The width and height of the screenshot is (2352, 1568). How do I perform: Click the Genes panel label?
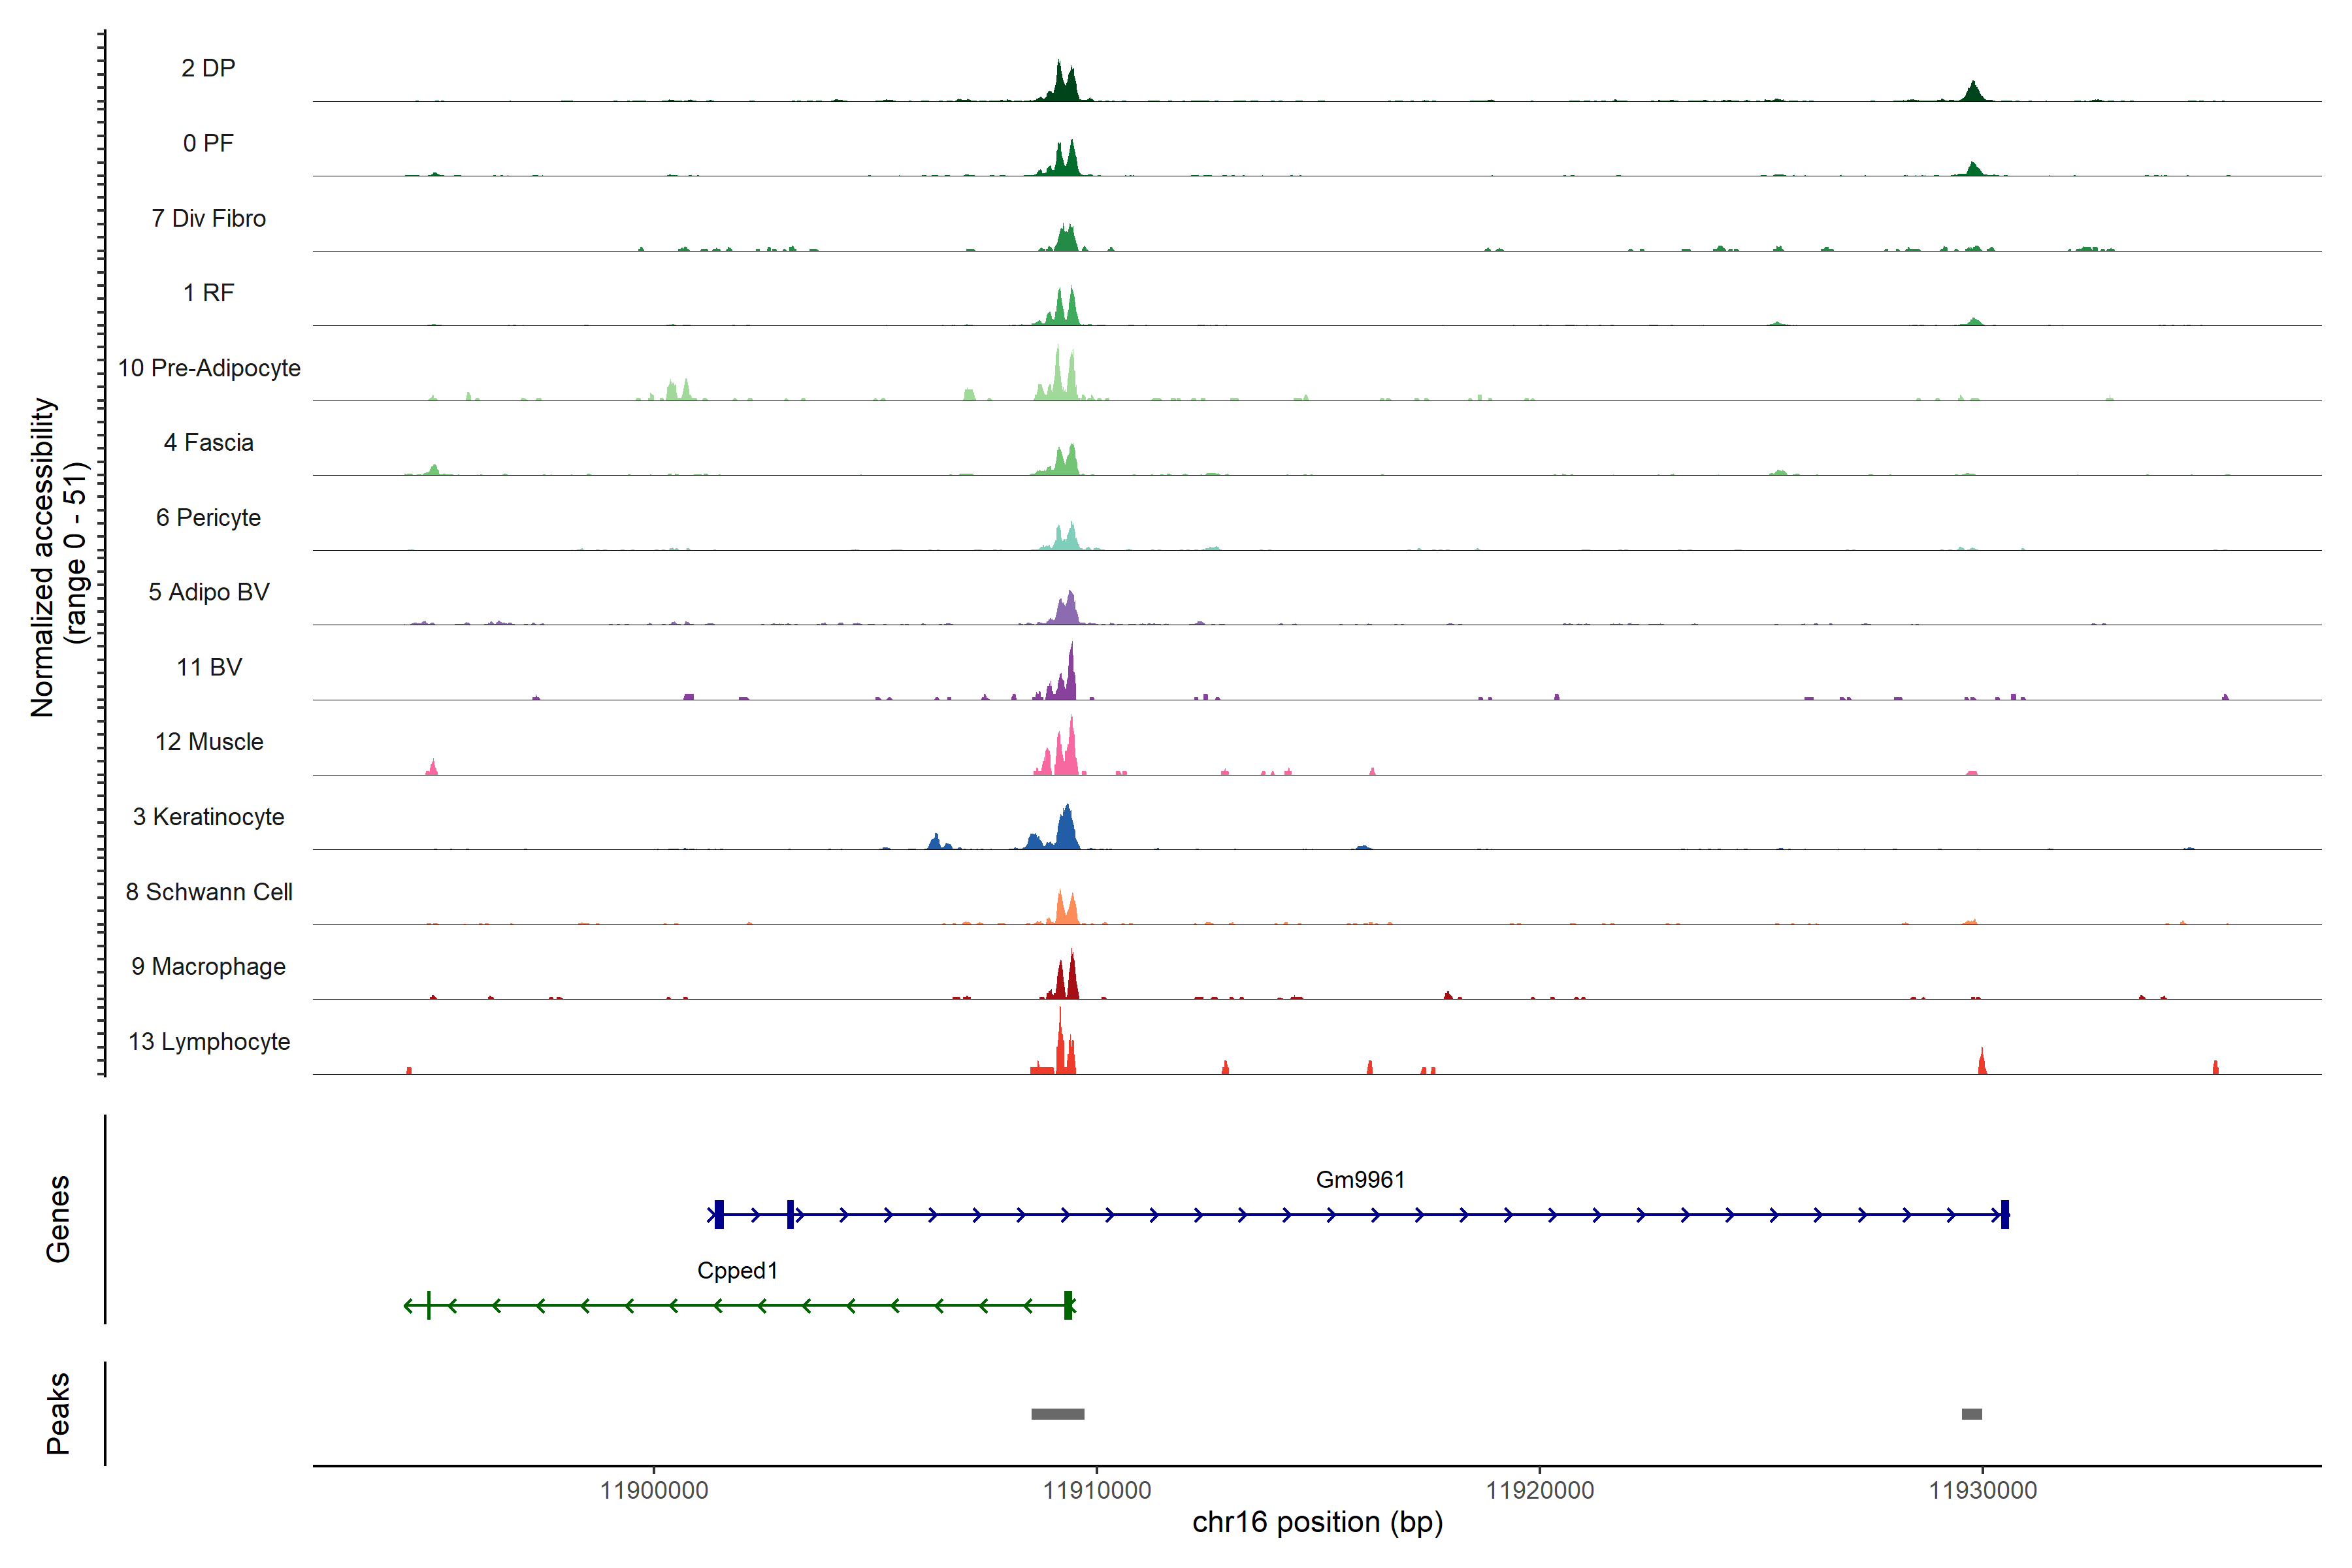58,1219
